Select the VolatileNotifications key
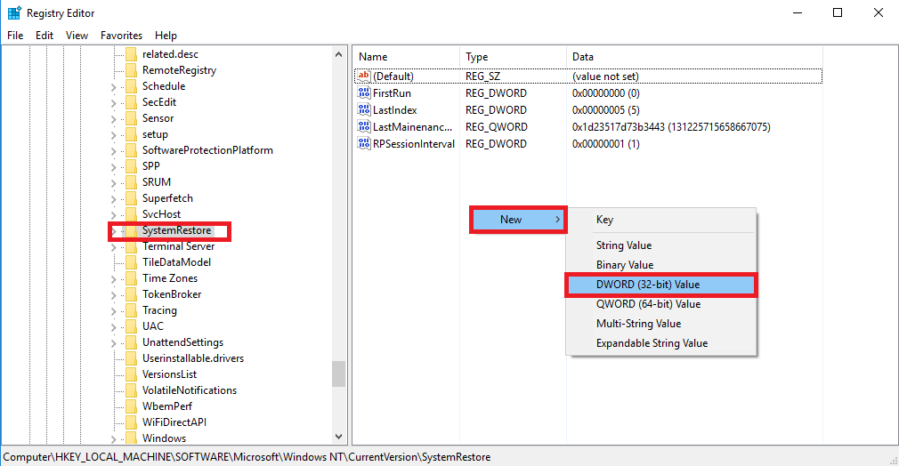The width and height of the screenshot is (899, 466). 190,390
